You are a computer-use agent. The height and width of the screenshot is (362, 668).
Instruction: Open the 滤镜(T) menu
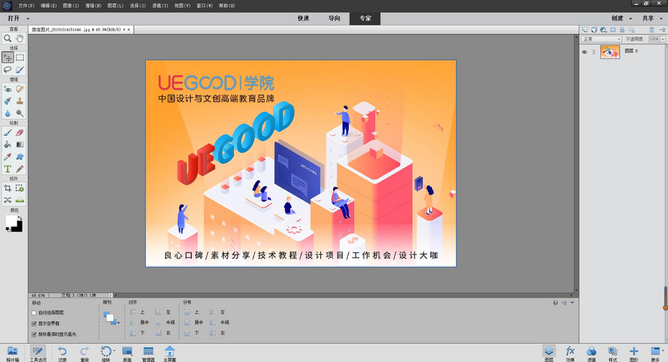(x=160, y=6)
